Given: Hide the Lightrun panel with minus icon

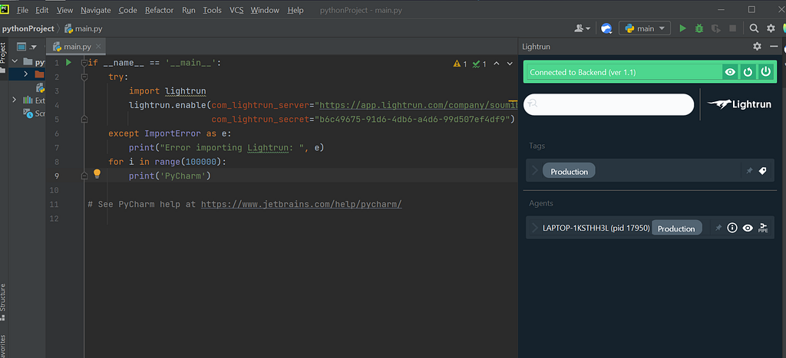Looking at the screenshot, I should [774, 47].
